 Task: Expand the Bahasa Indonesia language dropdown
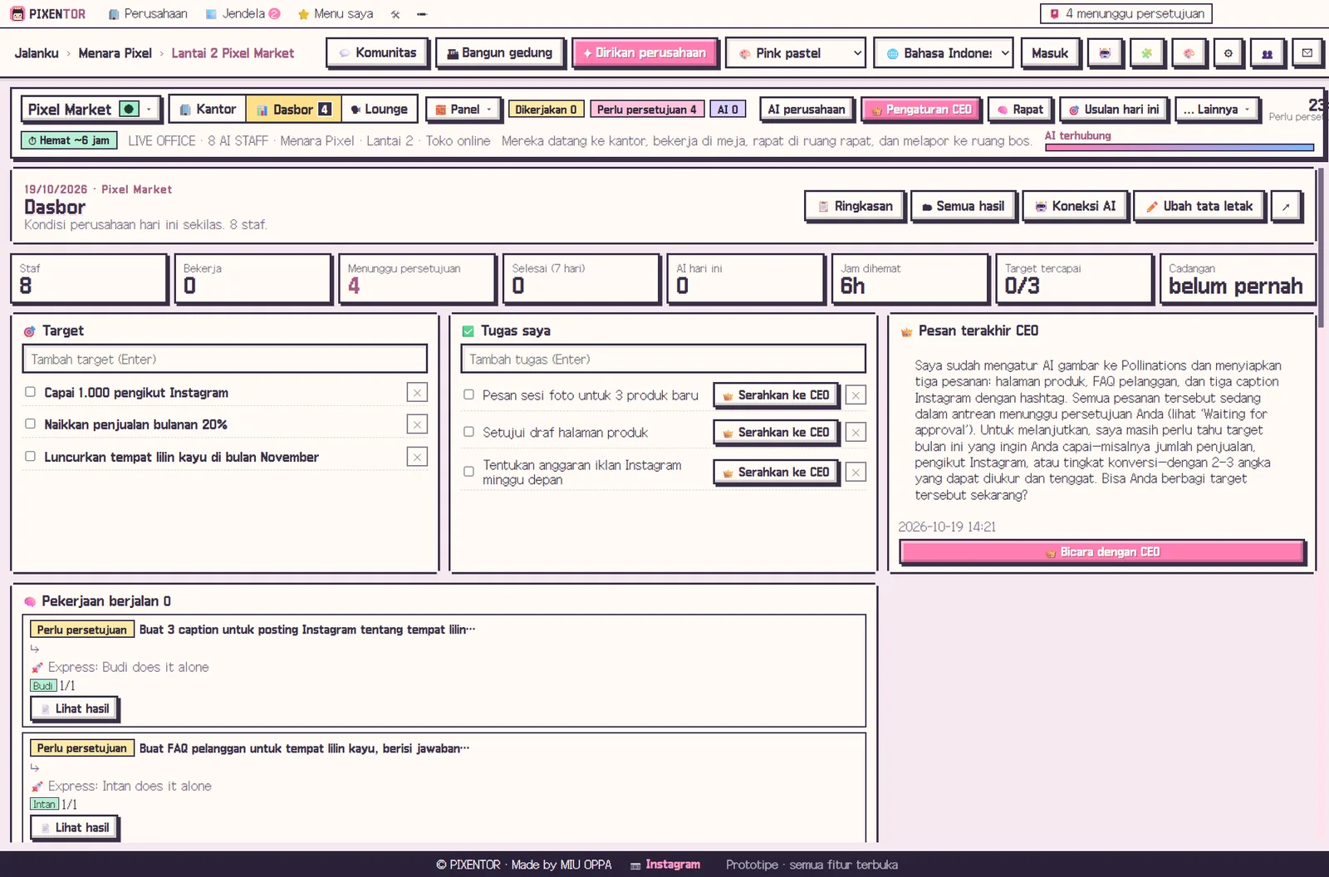(944, 53)
